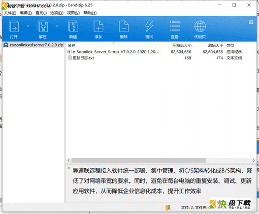Click the archive comment text about 异速联
This screenshot has height=214, width=259.
(162, 181)
